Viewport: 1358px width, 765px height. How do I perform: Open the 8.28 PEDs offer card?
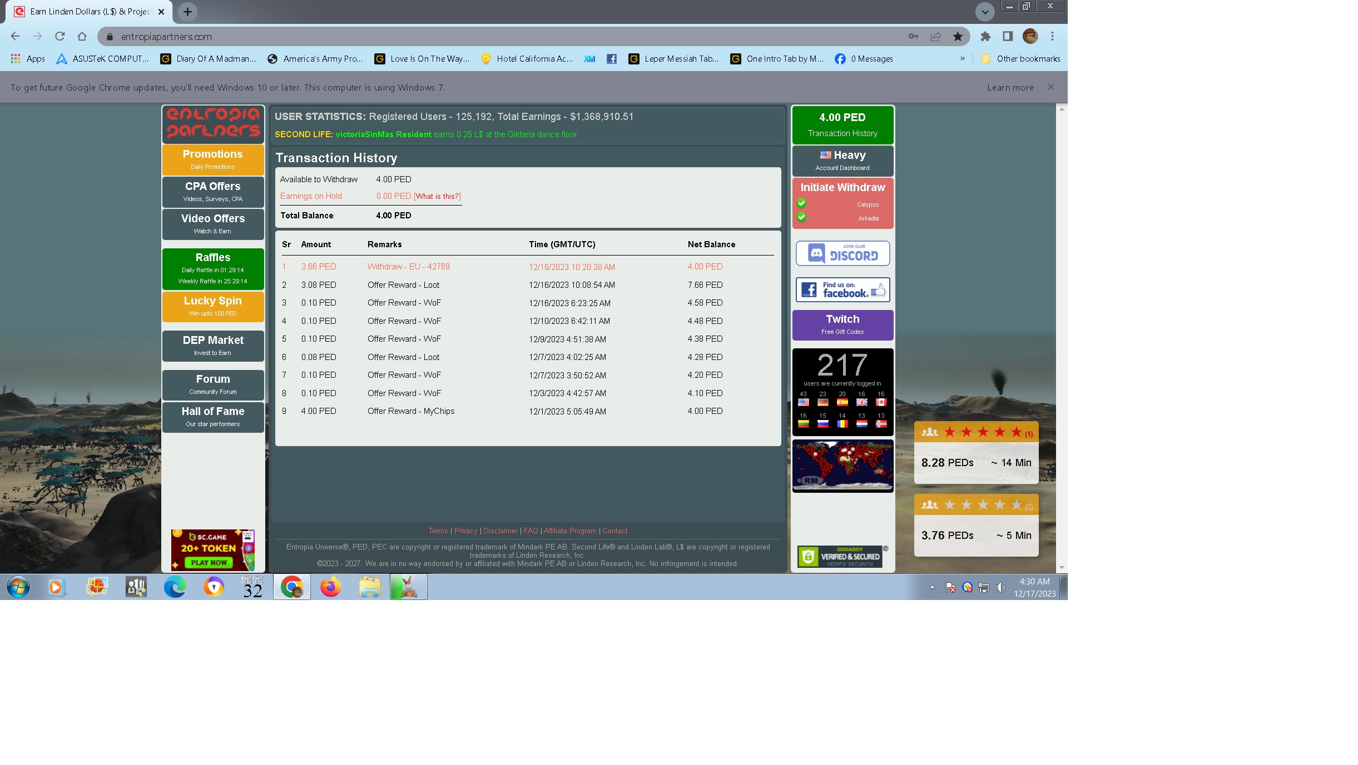(976, 452)
